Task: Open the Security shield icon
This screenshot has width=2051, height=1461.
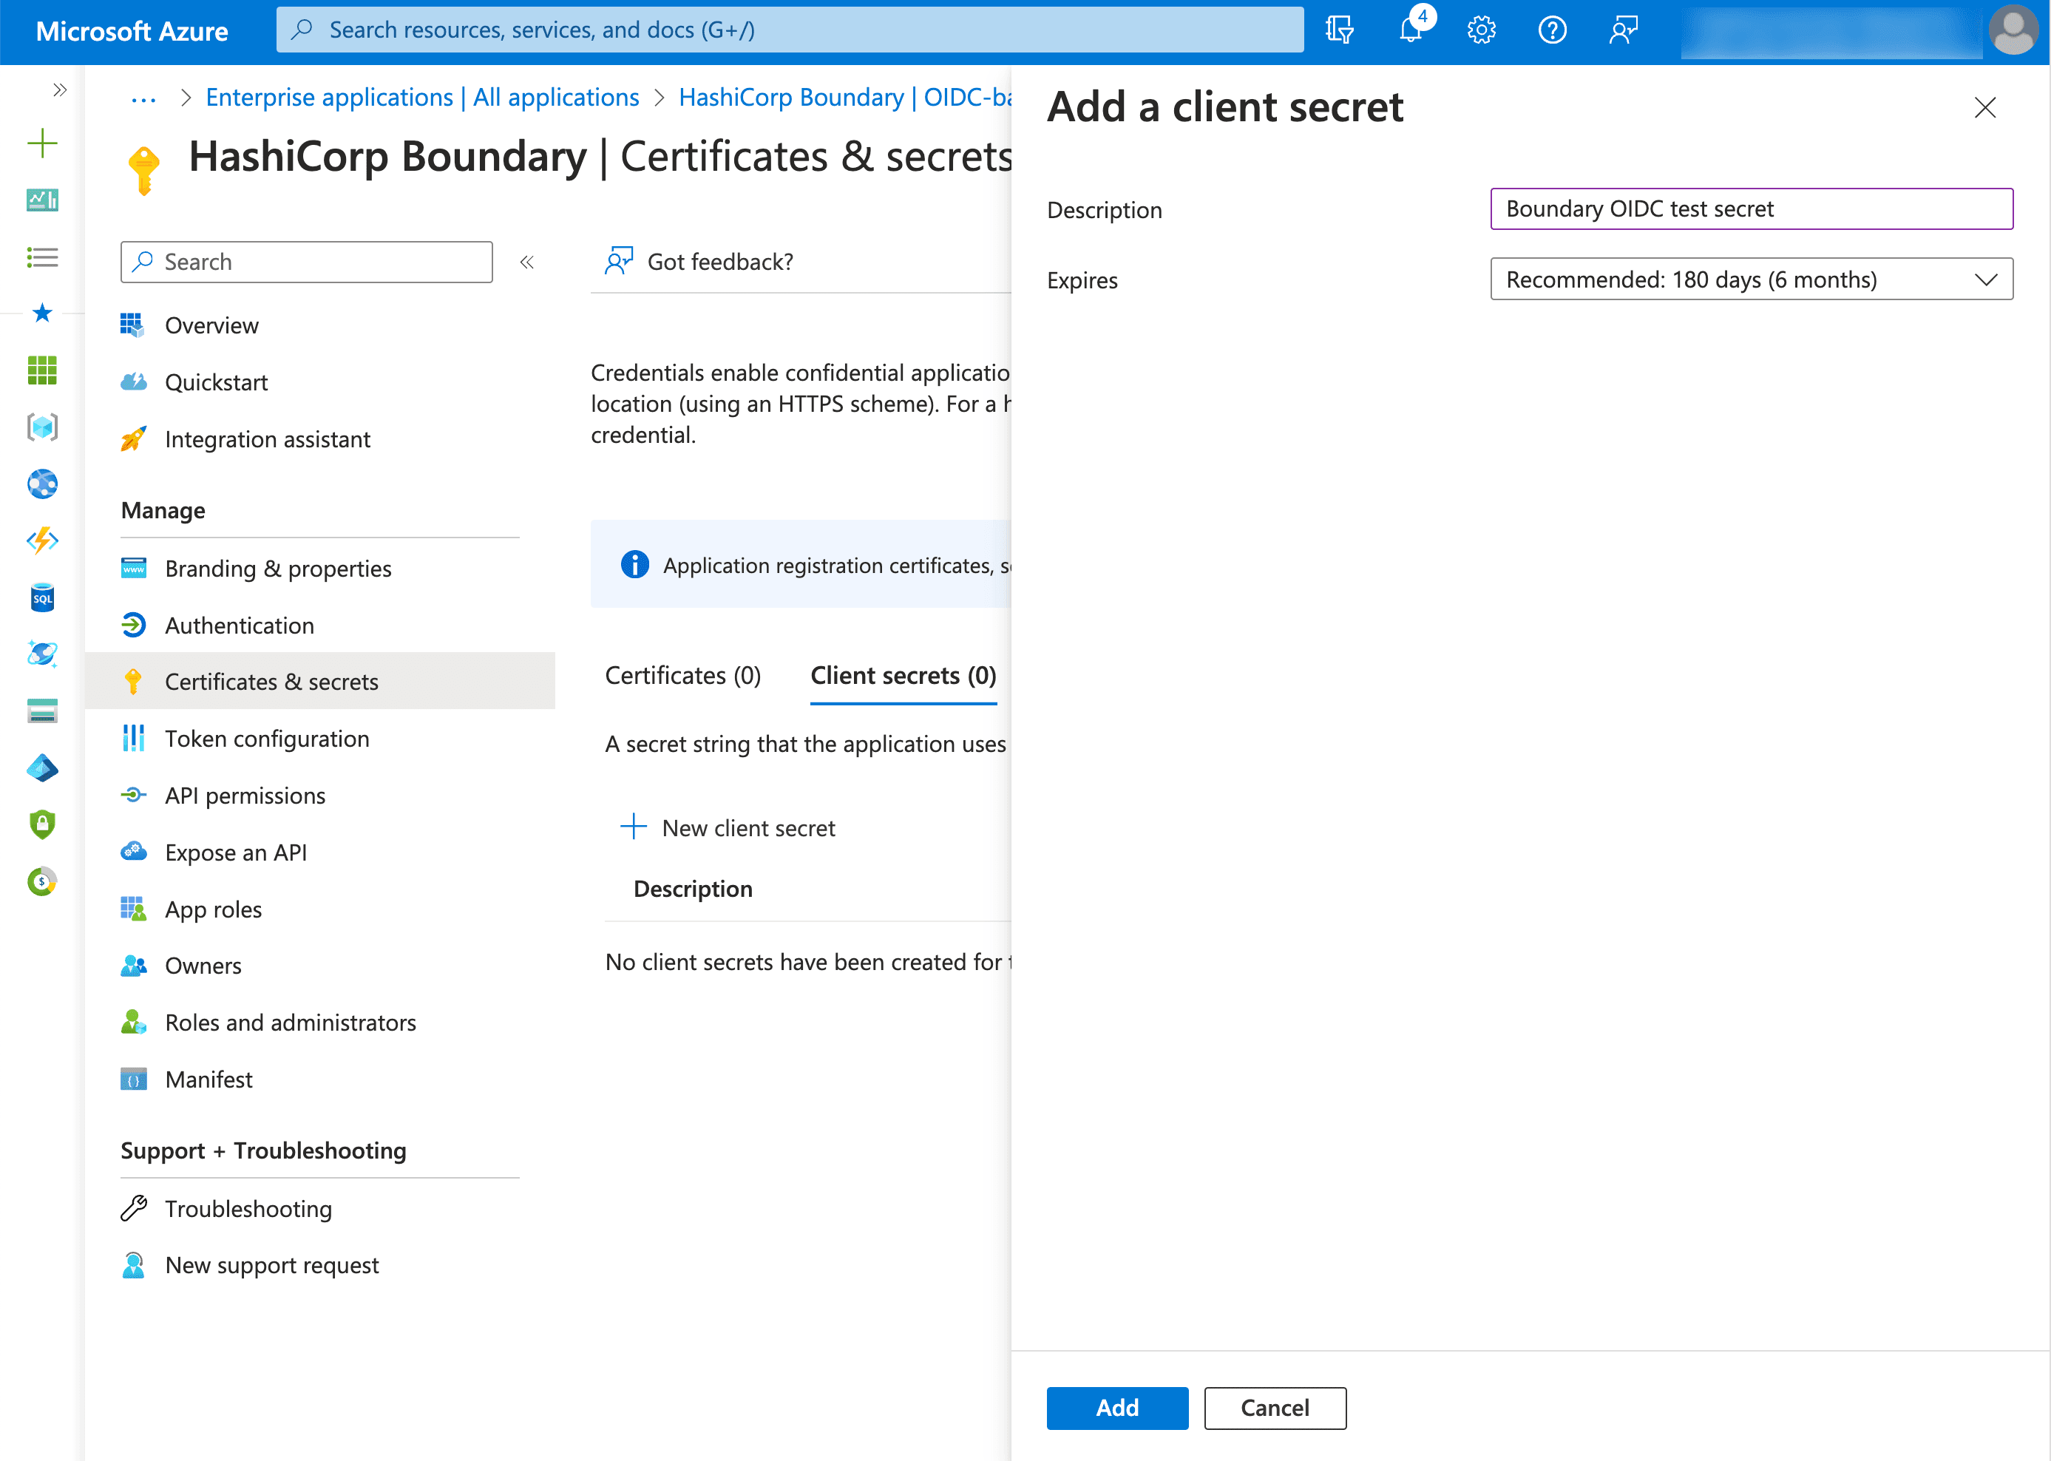Action: pyautogui.click(x=42, y=824)
